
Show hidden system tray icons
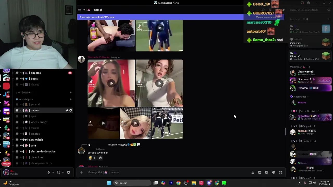tap(299, 183)
